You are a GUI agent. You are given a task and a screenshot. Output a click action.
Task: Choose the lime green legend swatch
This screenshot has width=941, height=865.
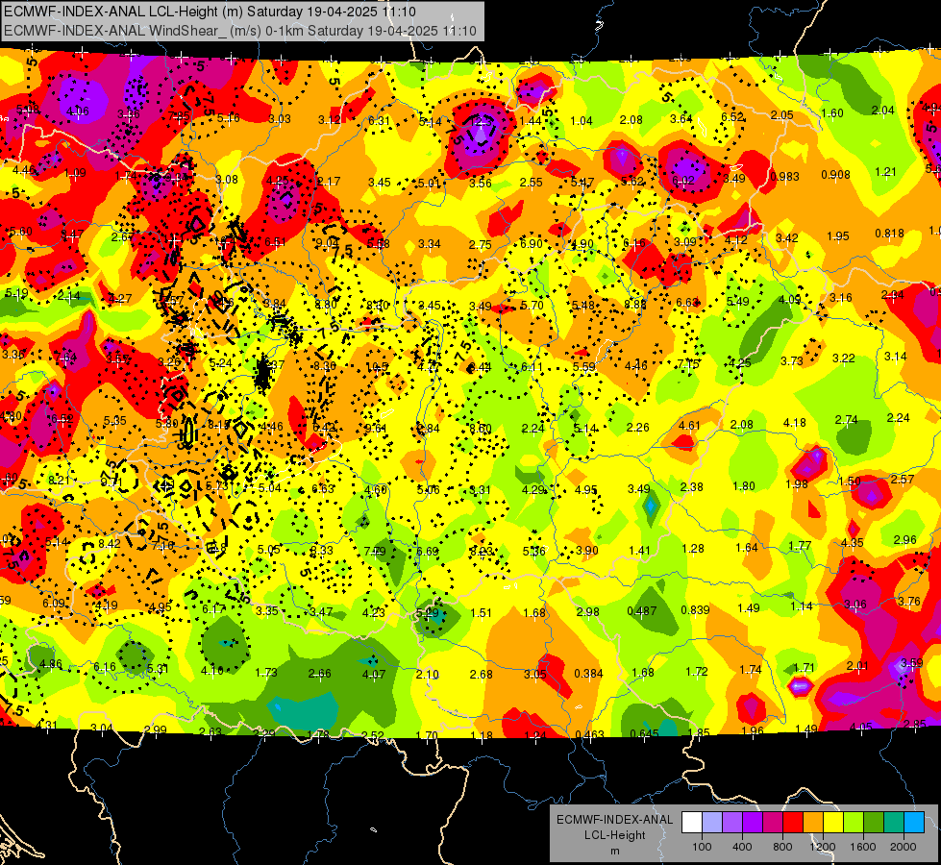point(854,823)
